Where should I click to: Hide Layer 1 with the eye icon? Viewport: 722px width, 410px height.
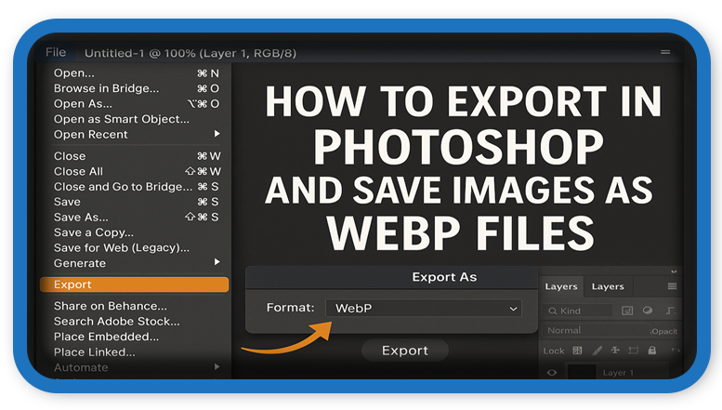pyautogui.click(x=552, y=372)
